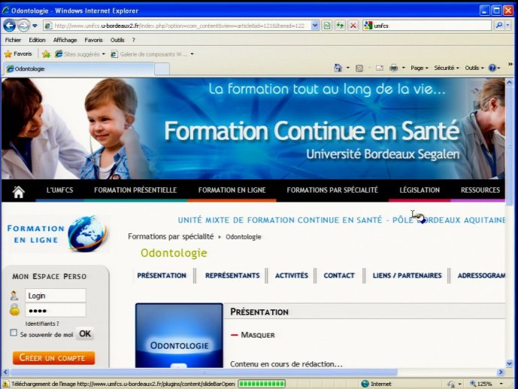This screenshot has width=518, height=389.
Task: Click the Print icon in command bar
Action: [393, 68]
